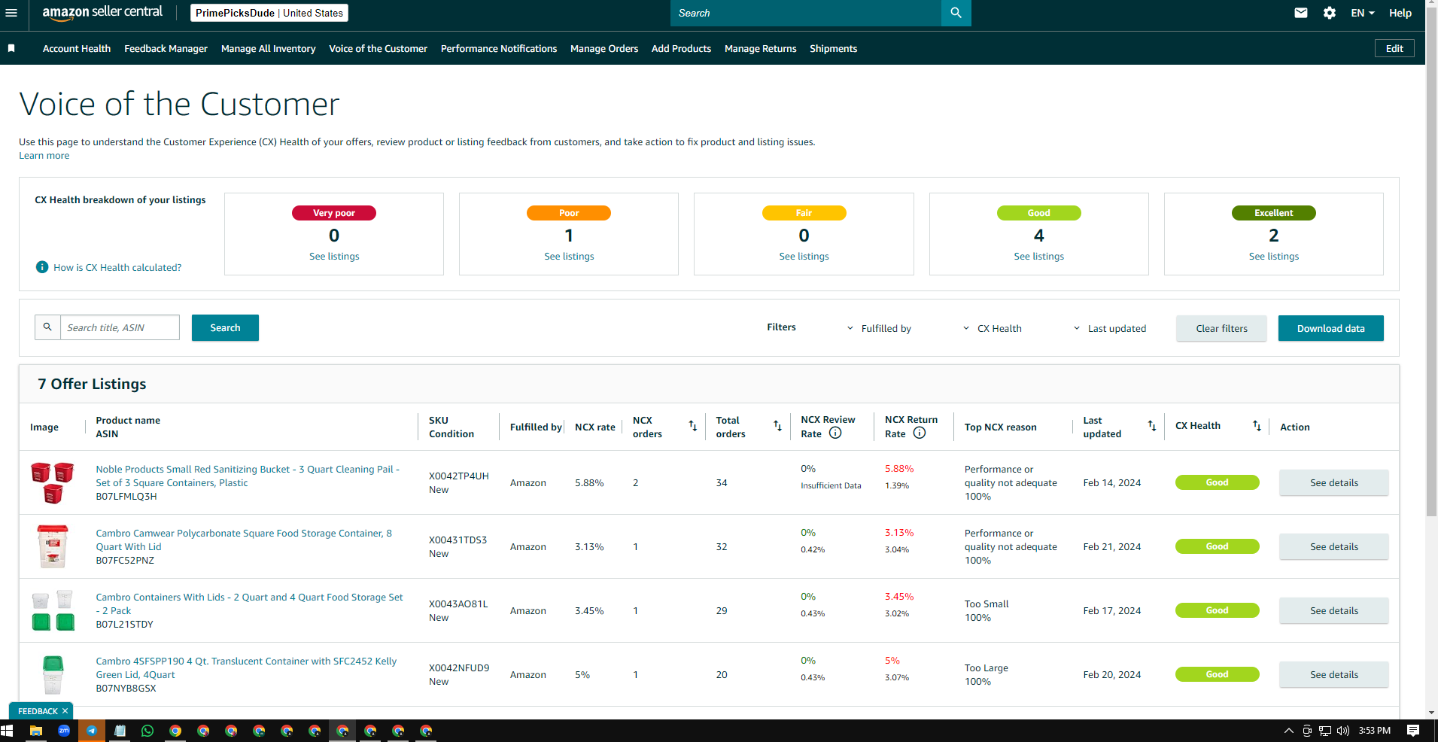This screenshot has height=742, width=1438.
Task: Click the NCX Return Rate info icon
Action: [x=920, y=433]
